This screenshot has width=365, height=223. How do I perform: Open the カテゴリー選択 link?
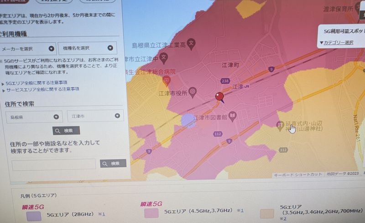tap(337, 43)
